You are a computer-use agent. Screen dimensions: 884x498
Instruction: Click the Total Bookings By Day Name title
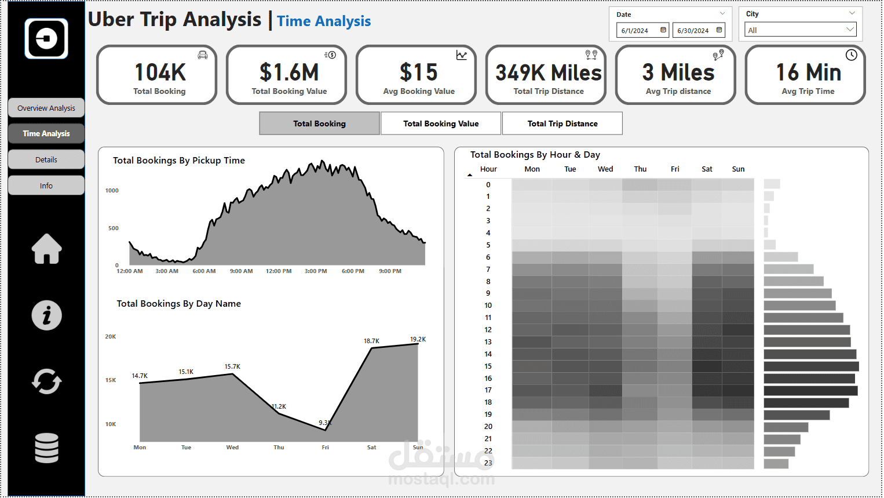click(x=179, y=304)
